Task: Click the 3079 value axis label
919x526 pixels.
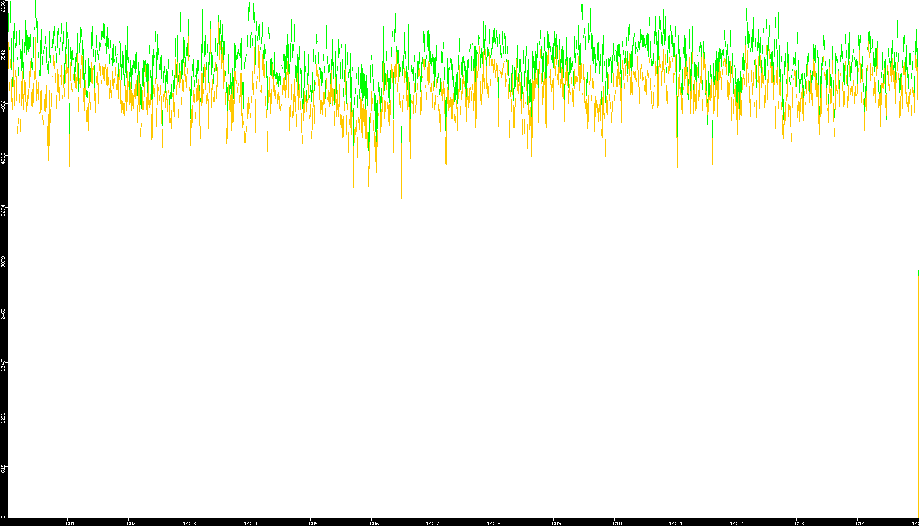Action: [x=4, y=262]
